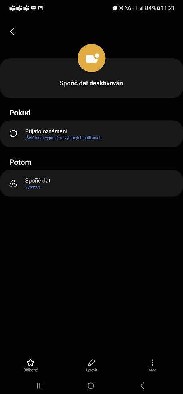Tap the routine title Spořič dat deaktivován
Screen dimensions: 183x394
(91, 83)
